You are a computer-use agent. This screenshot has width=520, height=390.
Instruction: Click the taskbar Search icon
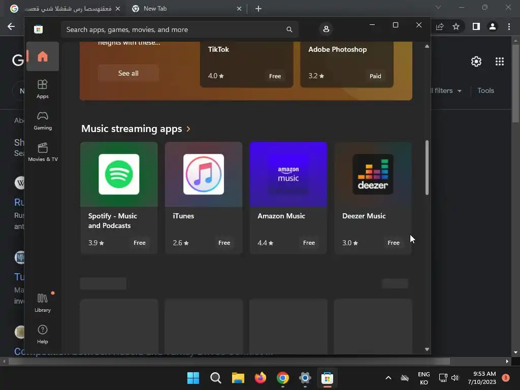[215, 378]
